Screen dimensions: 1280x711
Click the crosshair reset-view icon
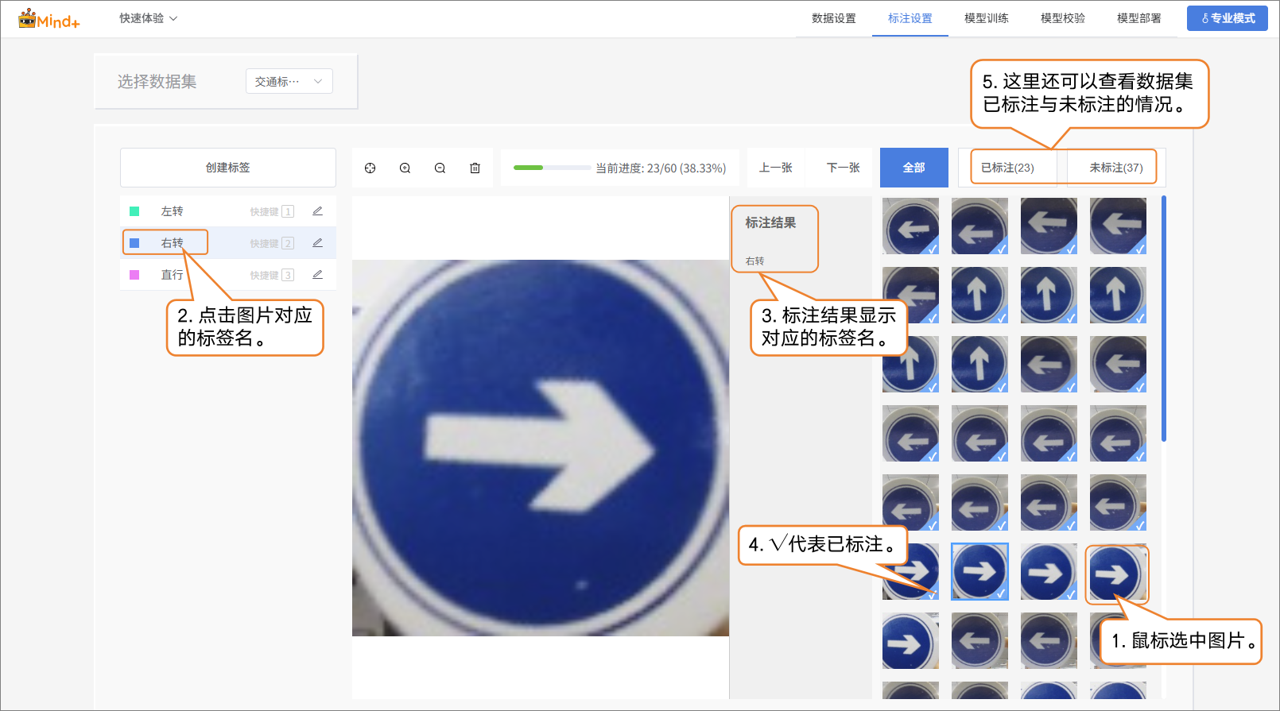pos(370,168)
